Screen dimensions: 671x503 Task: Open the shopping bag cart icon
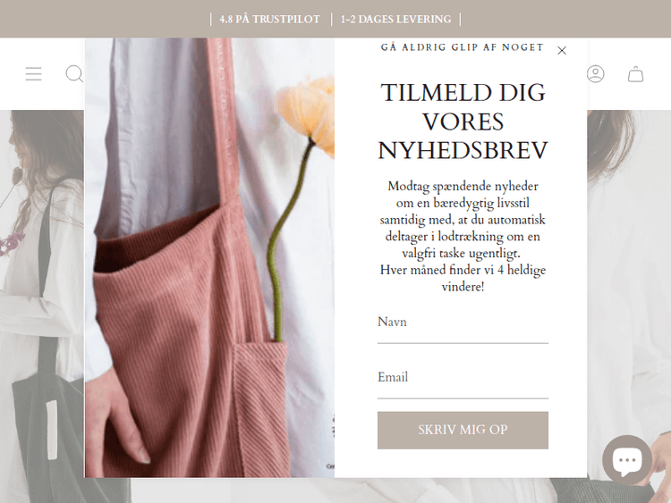(635, 74)
